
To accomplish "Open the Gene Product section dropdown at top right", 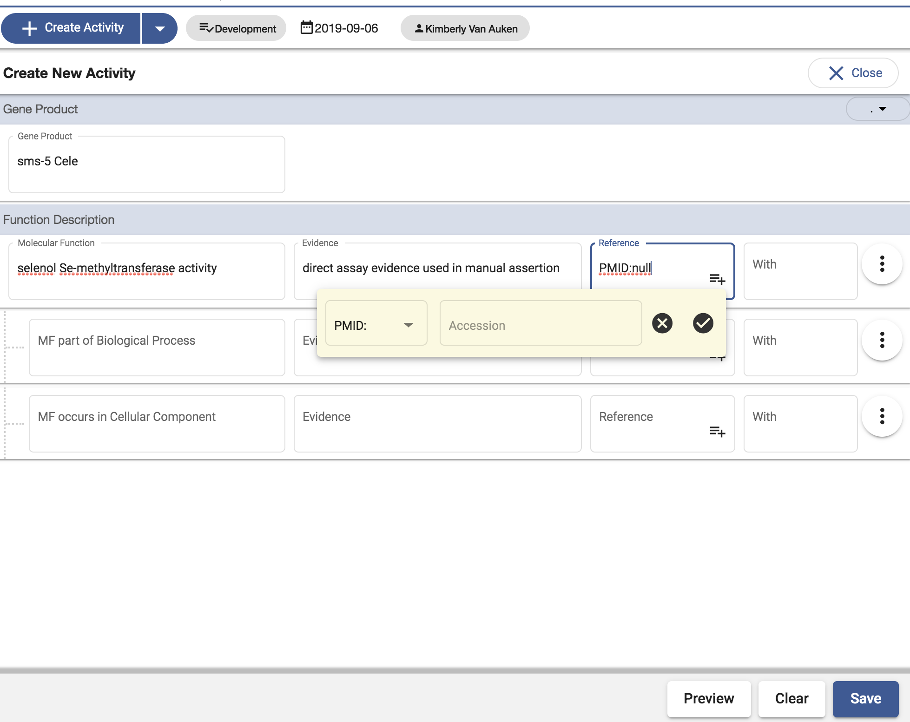I will 877,109.
